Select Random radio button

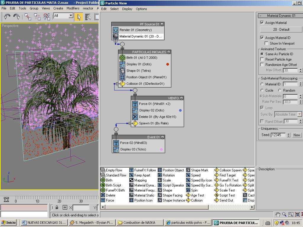pyautogui.click(x=280, y=90)
